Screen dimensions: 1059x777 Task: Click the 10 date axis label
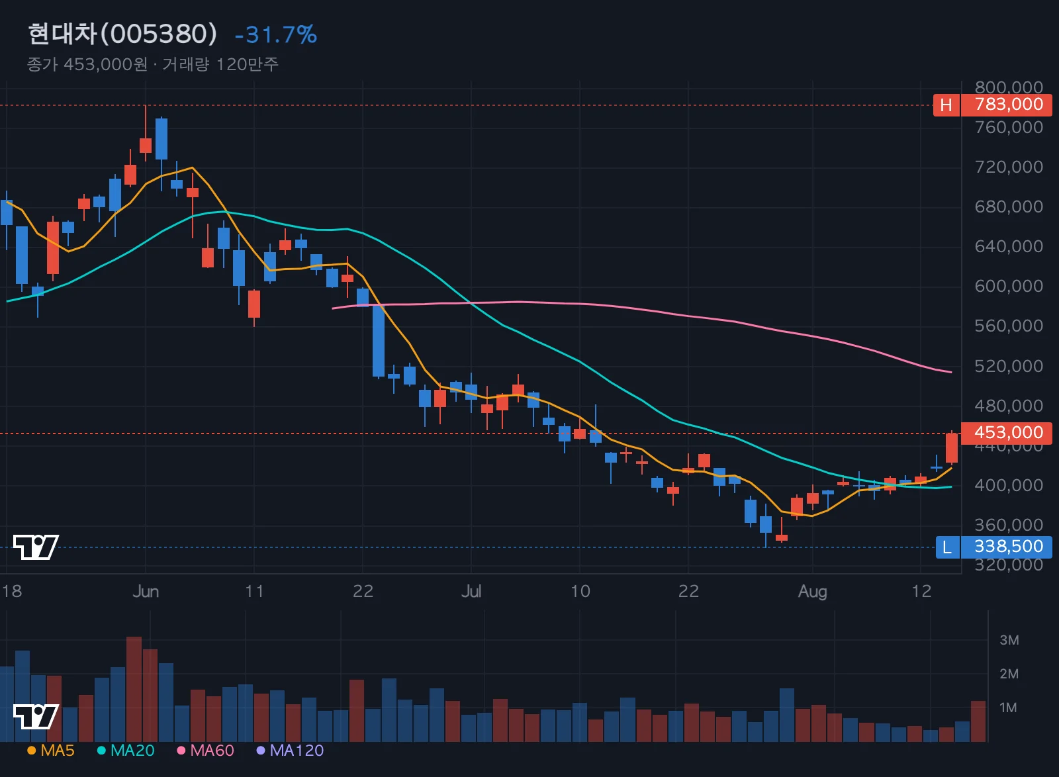[580, 591]
